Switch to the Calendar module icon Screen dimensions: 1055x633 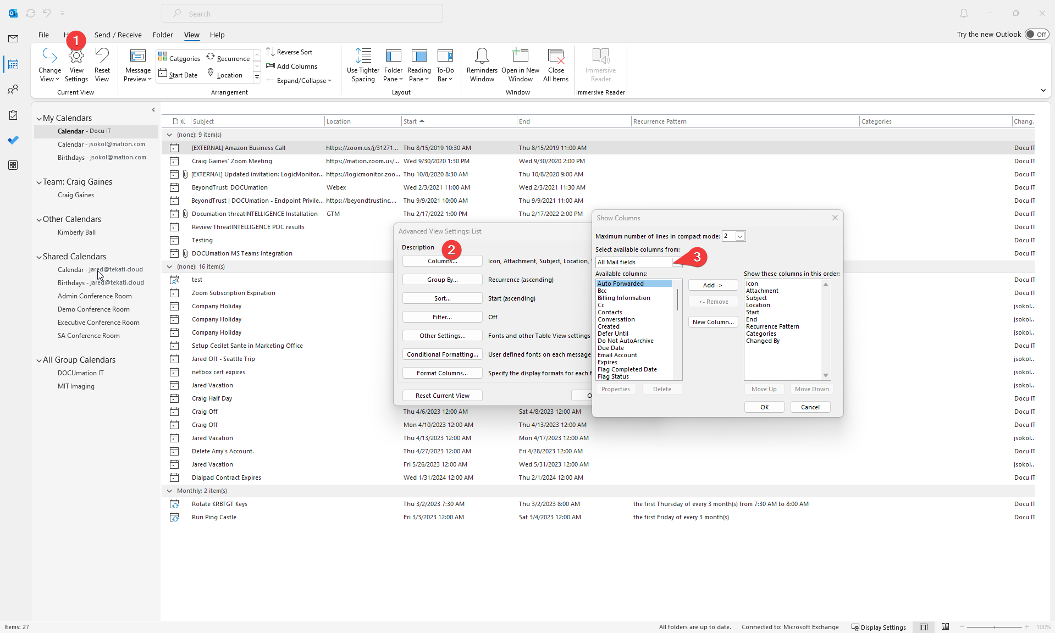click(x=13, y=64)
